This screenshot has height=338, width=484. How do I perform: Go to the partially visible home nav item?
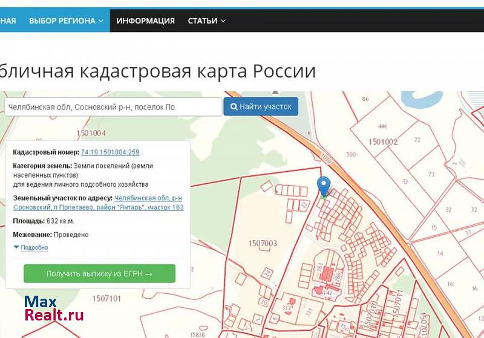click(x=7, y=21)
